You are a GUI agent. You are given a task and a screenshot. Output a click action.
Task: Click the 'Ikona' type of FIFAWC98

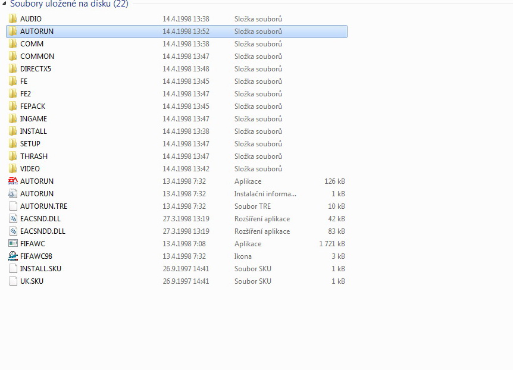pos(243,256)
